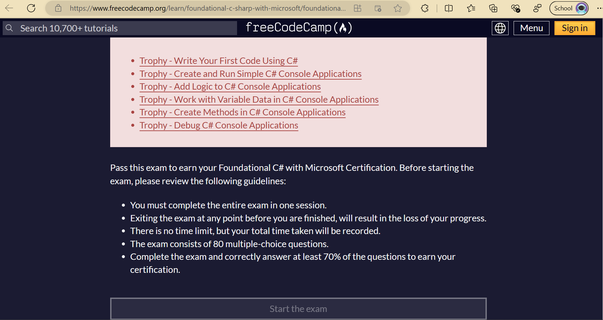Open Trophy - Debug C# Console Applications
This screenshot has height=320, width=603.
click(x=219, y=125)
